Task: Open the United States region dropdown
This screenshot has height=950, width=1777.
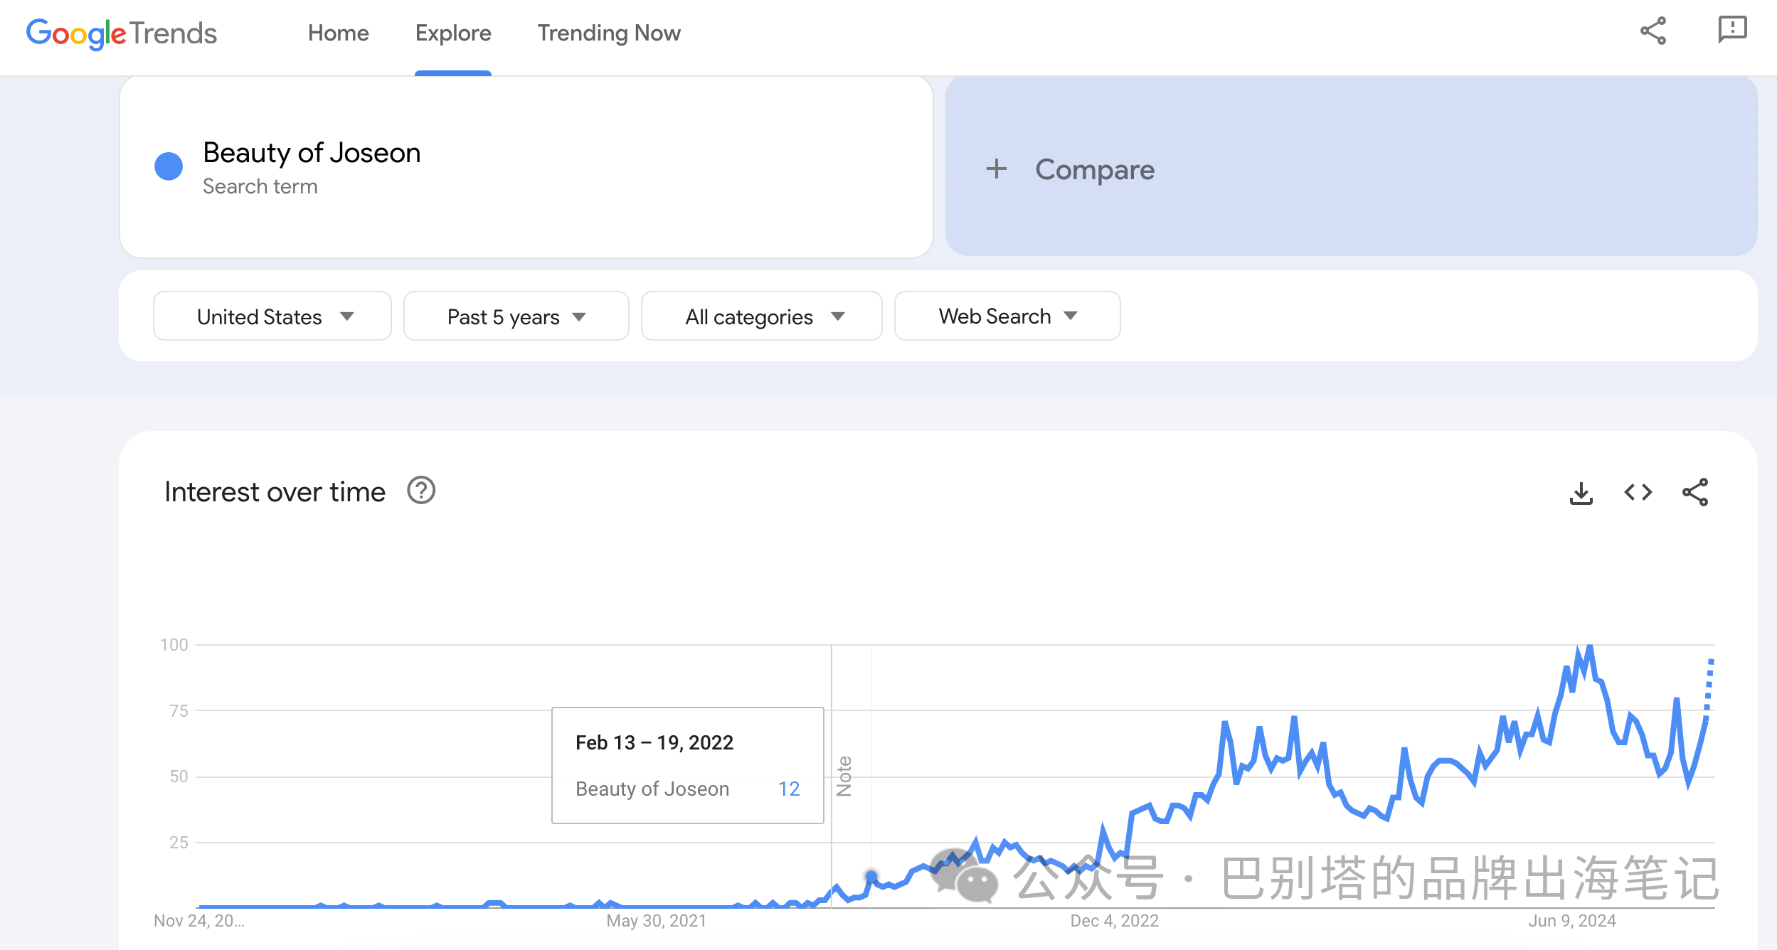Action: [272, 316]
